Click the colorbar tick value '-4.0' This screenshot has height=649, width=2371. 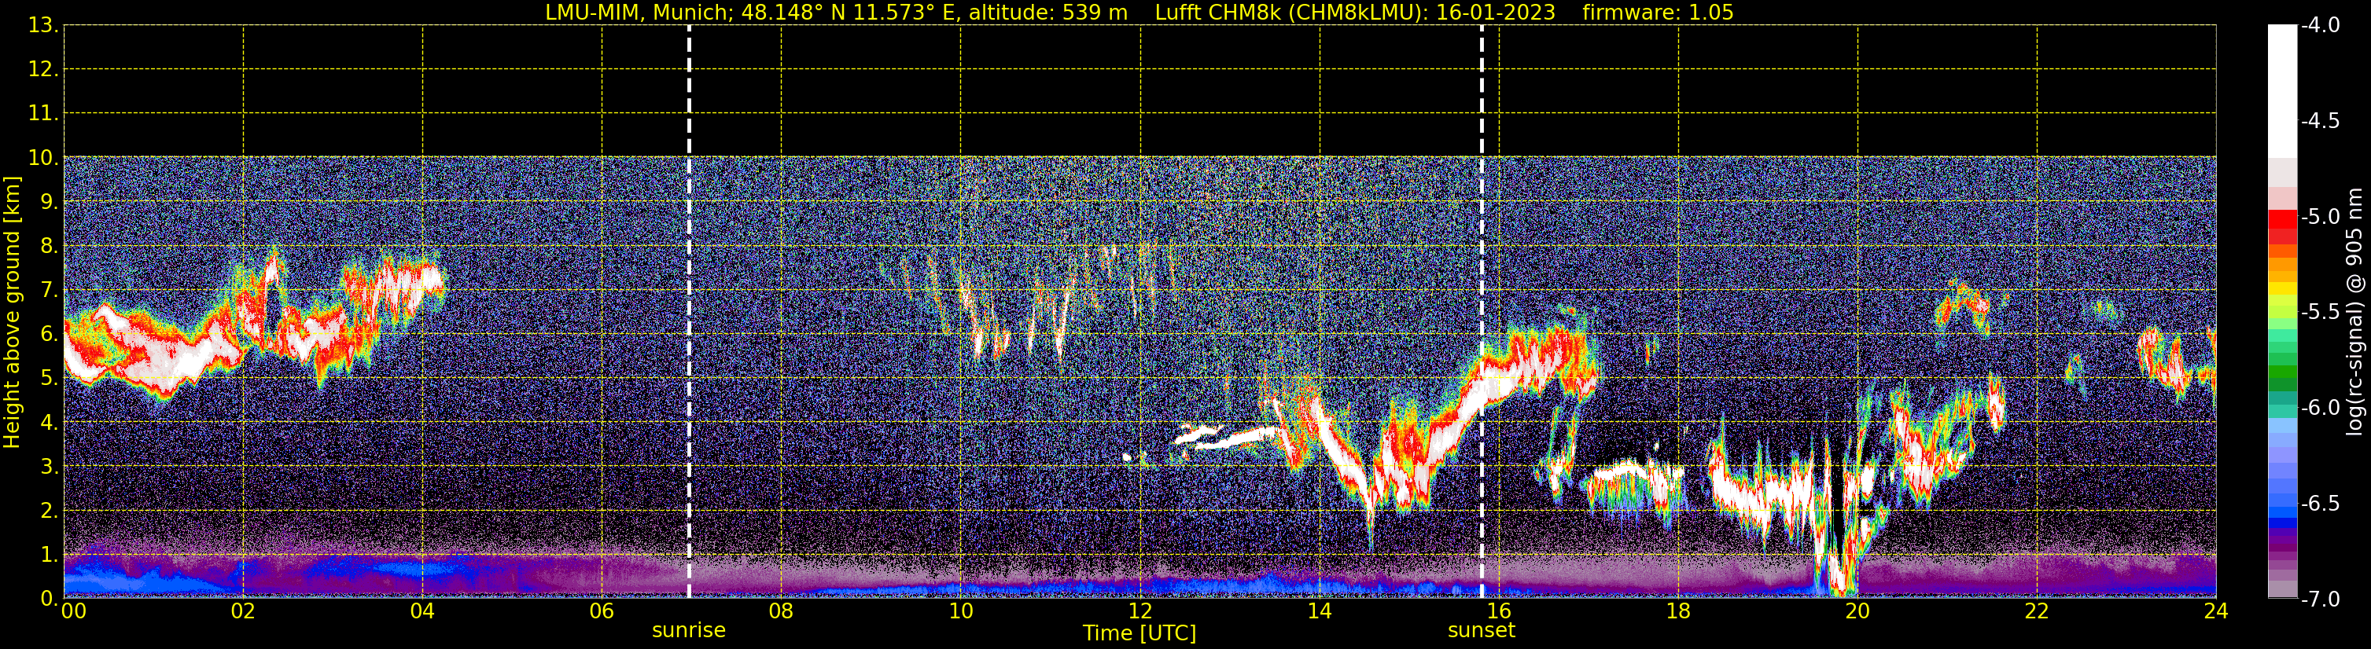click(2319, 26)
